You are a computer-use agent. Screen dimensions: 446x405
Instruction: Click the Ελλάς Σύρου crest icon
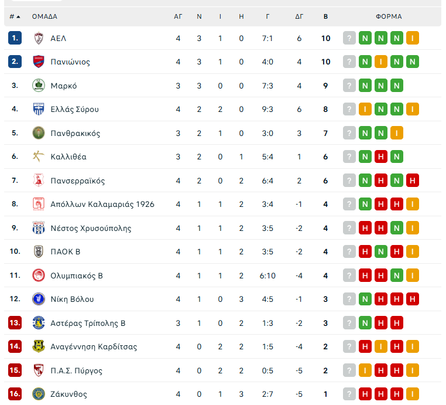tap(39, 109)
